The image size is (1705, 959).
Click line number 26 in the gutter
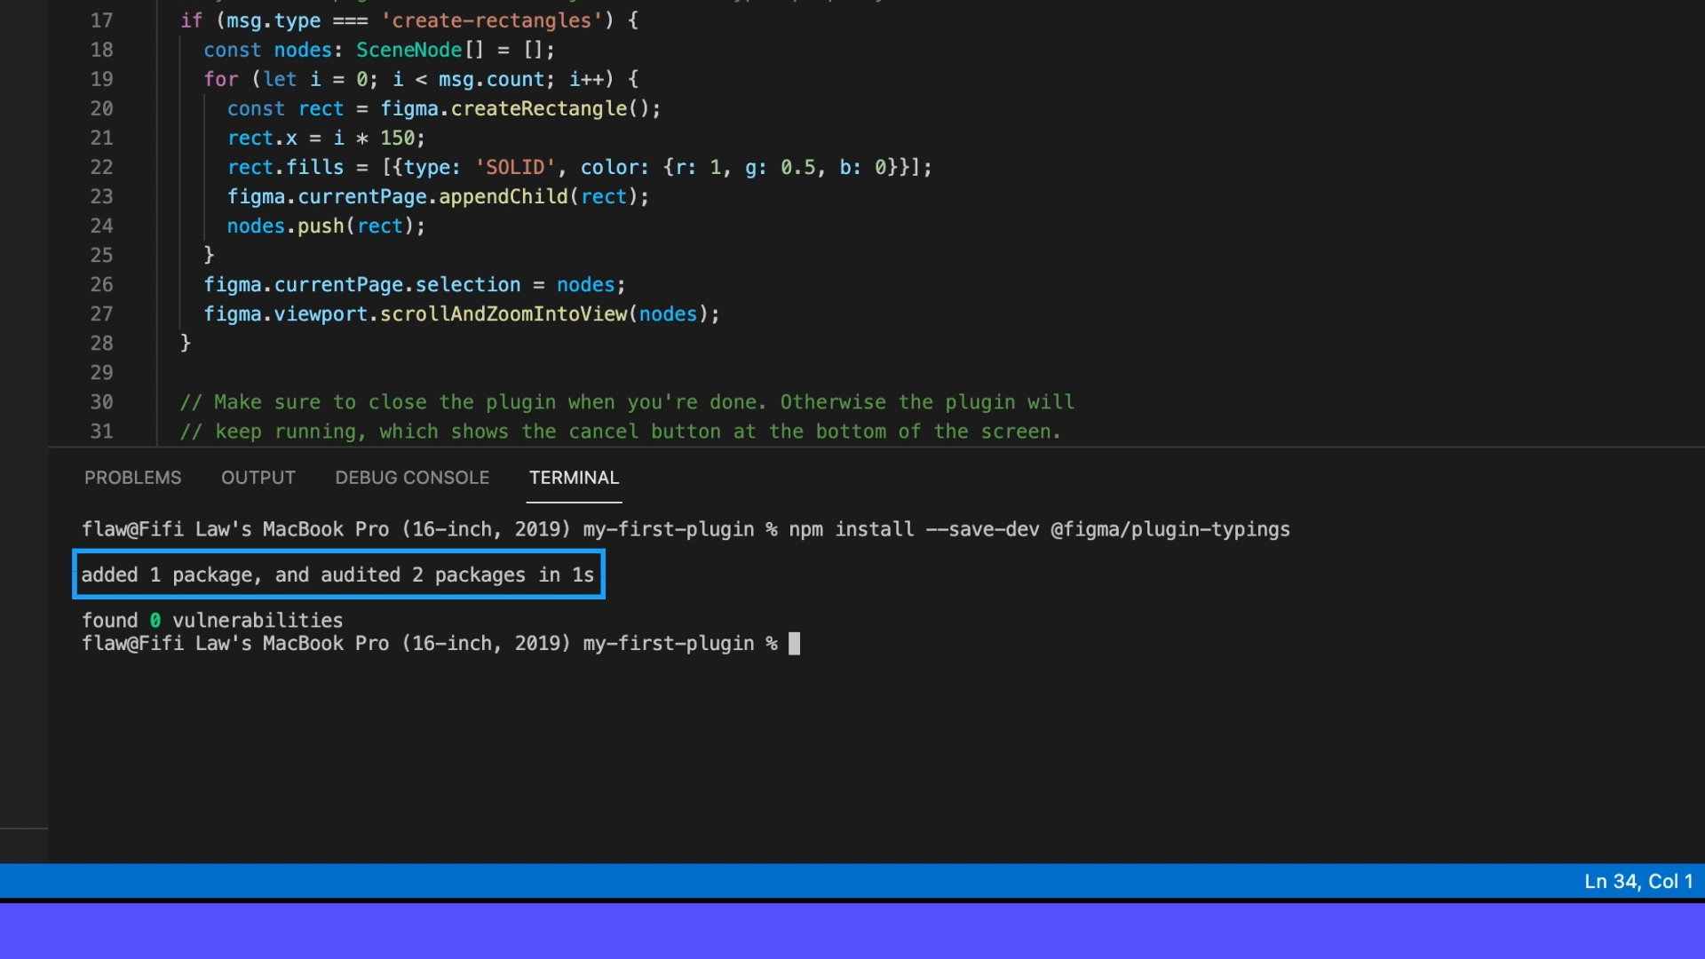tap(101, 284)
